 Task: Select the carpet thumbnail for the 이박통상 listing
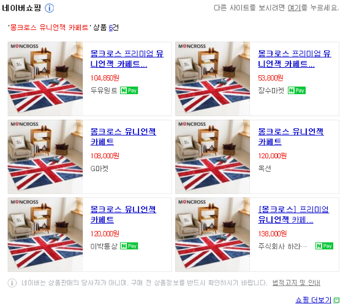(x=45, y=235)
